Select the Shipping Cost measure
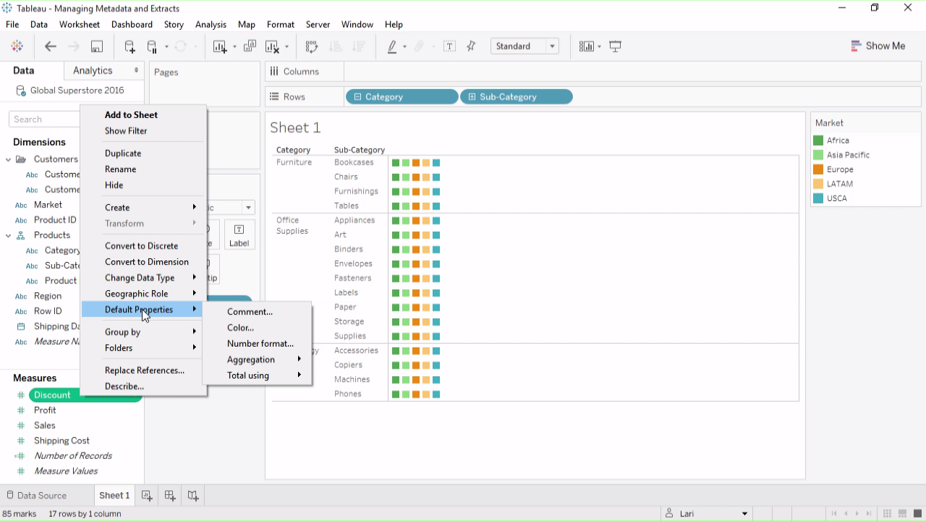This screenshot has width=926, height=521. coord(61,441)
